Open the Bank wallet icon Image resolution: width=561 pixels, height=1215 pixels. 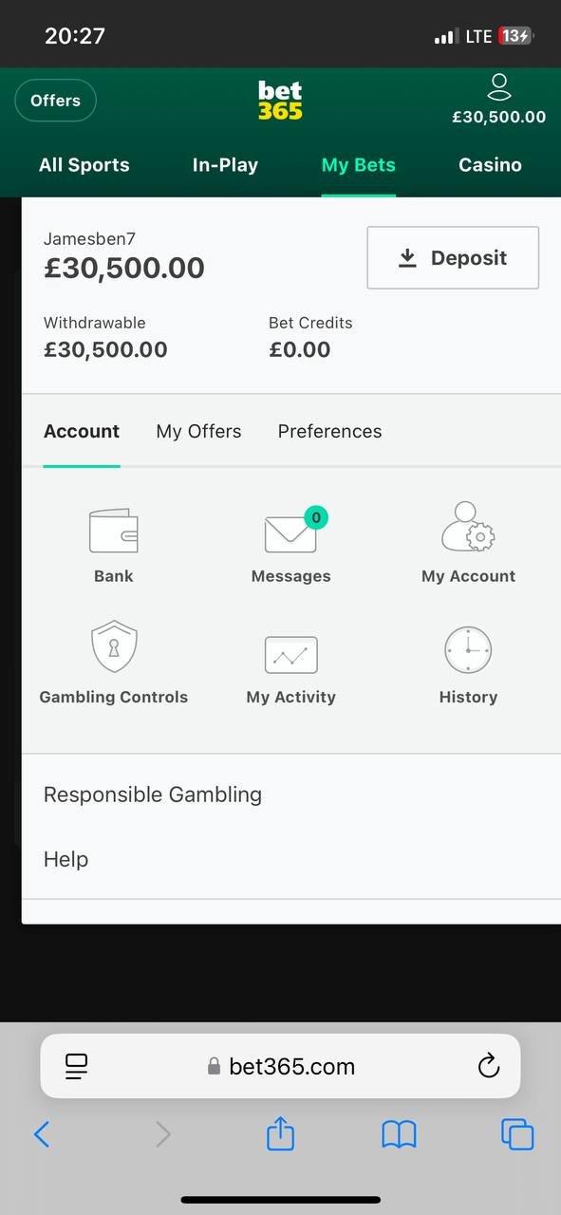tap(114, 532)
